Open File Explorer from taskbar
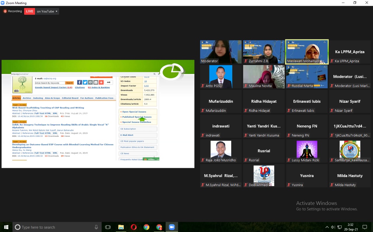The image size is (373, 232). tap(121, 227)
